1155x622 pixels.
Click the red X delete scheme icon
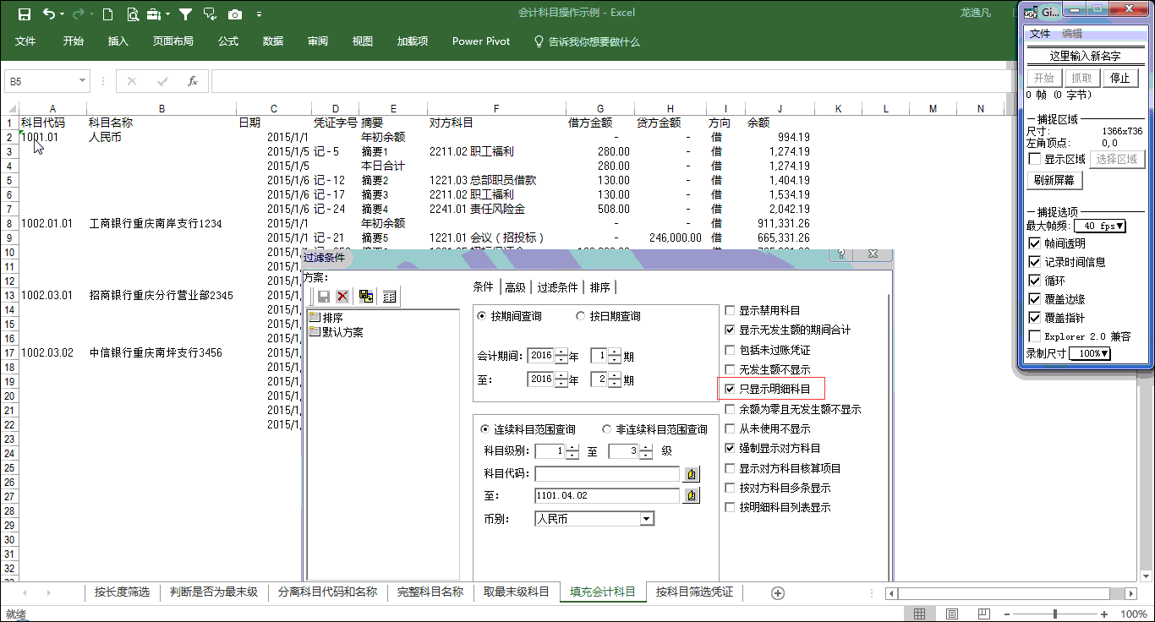pos(342,297)
